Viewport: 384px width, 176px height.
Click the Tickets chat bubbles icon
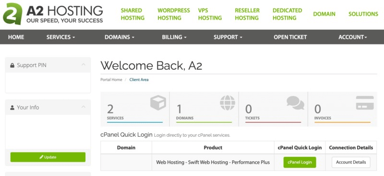pos(296,102)
